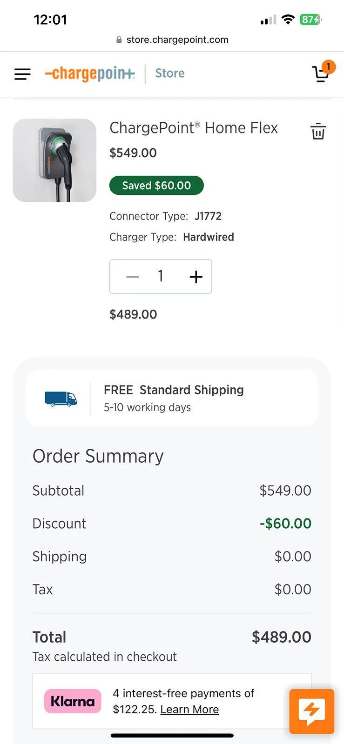Screen dimensions: 344x744
Task: Increase quantity with the plus button
Action: pos(196,277)
